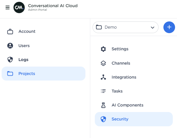This screenshot has width=177, height=138.
Task: Click the Settings gear icon
Action: click(103, 49)
